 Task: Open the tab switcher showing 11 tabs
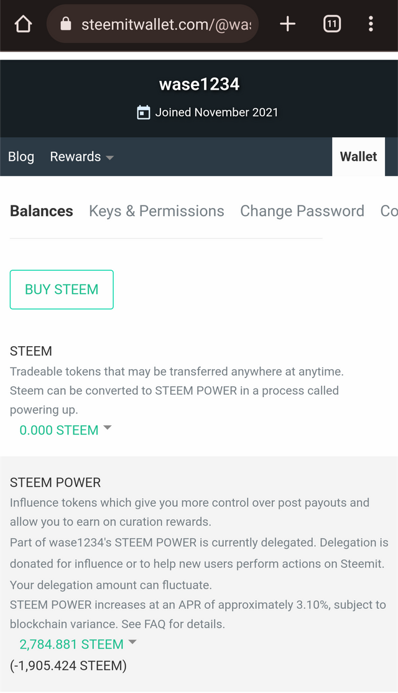point(332,24)
